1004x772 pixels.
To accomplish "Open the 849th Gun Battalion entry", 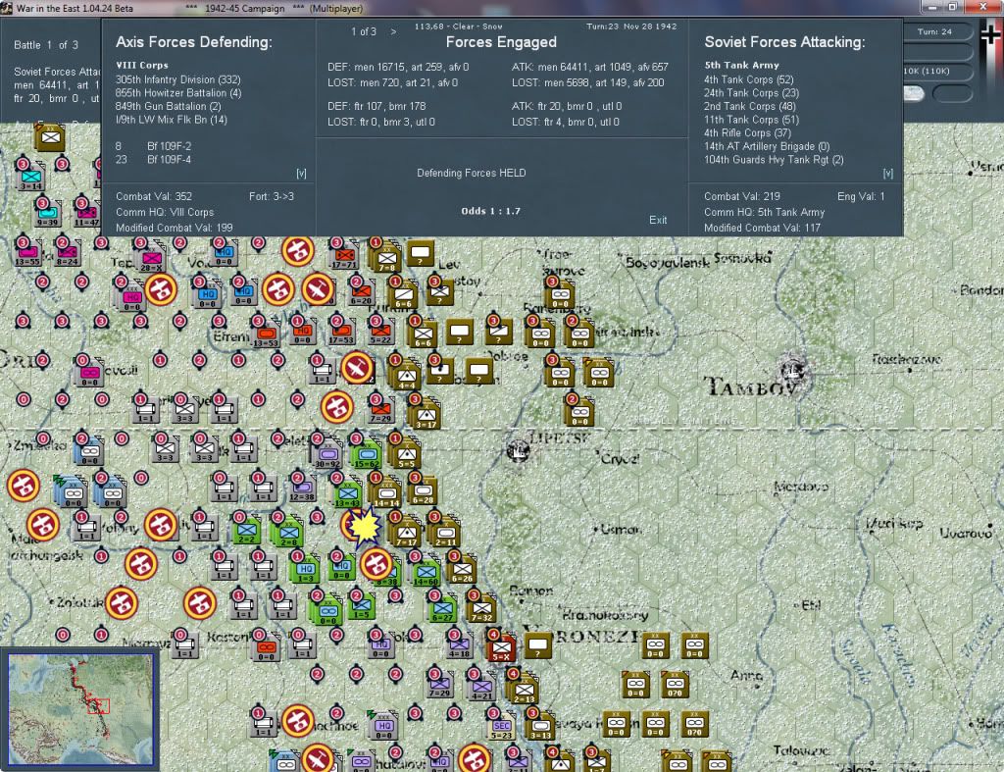I will pyautogui.click(x=169, y=106).
